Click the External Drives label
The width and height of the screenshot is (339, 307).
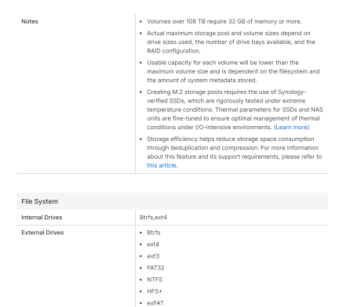tap(42, 233)
